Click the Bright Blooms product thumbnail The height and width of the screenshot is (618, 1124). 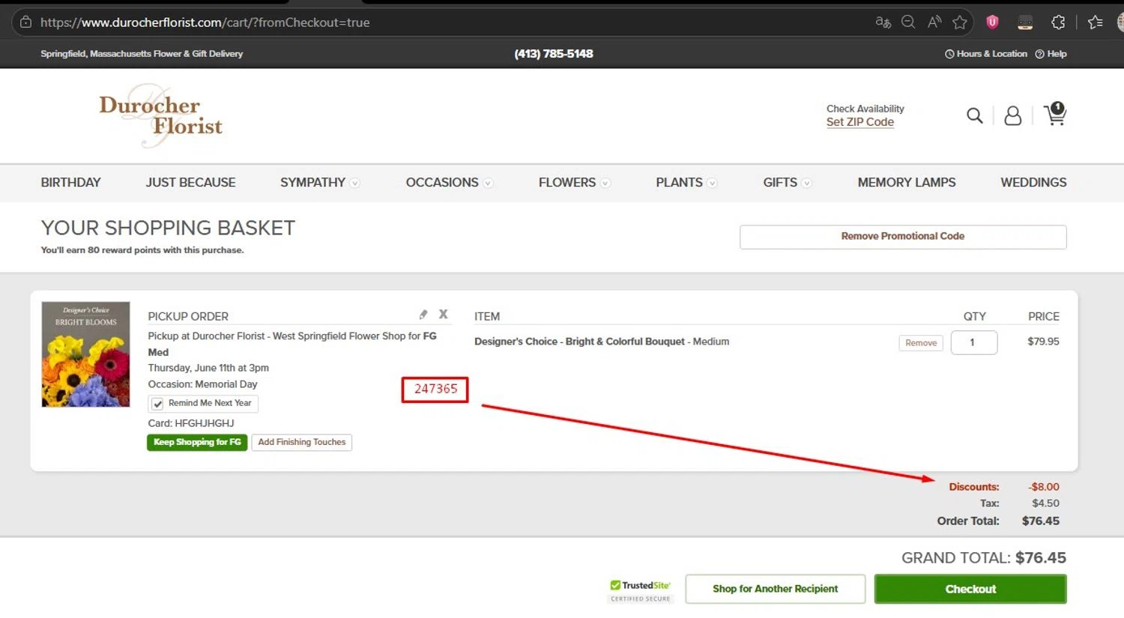pos(85,354)
